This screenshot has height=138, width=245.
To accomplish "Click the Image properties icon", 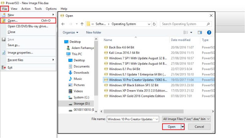I will tap(3, 53).
